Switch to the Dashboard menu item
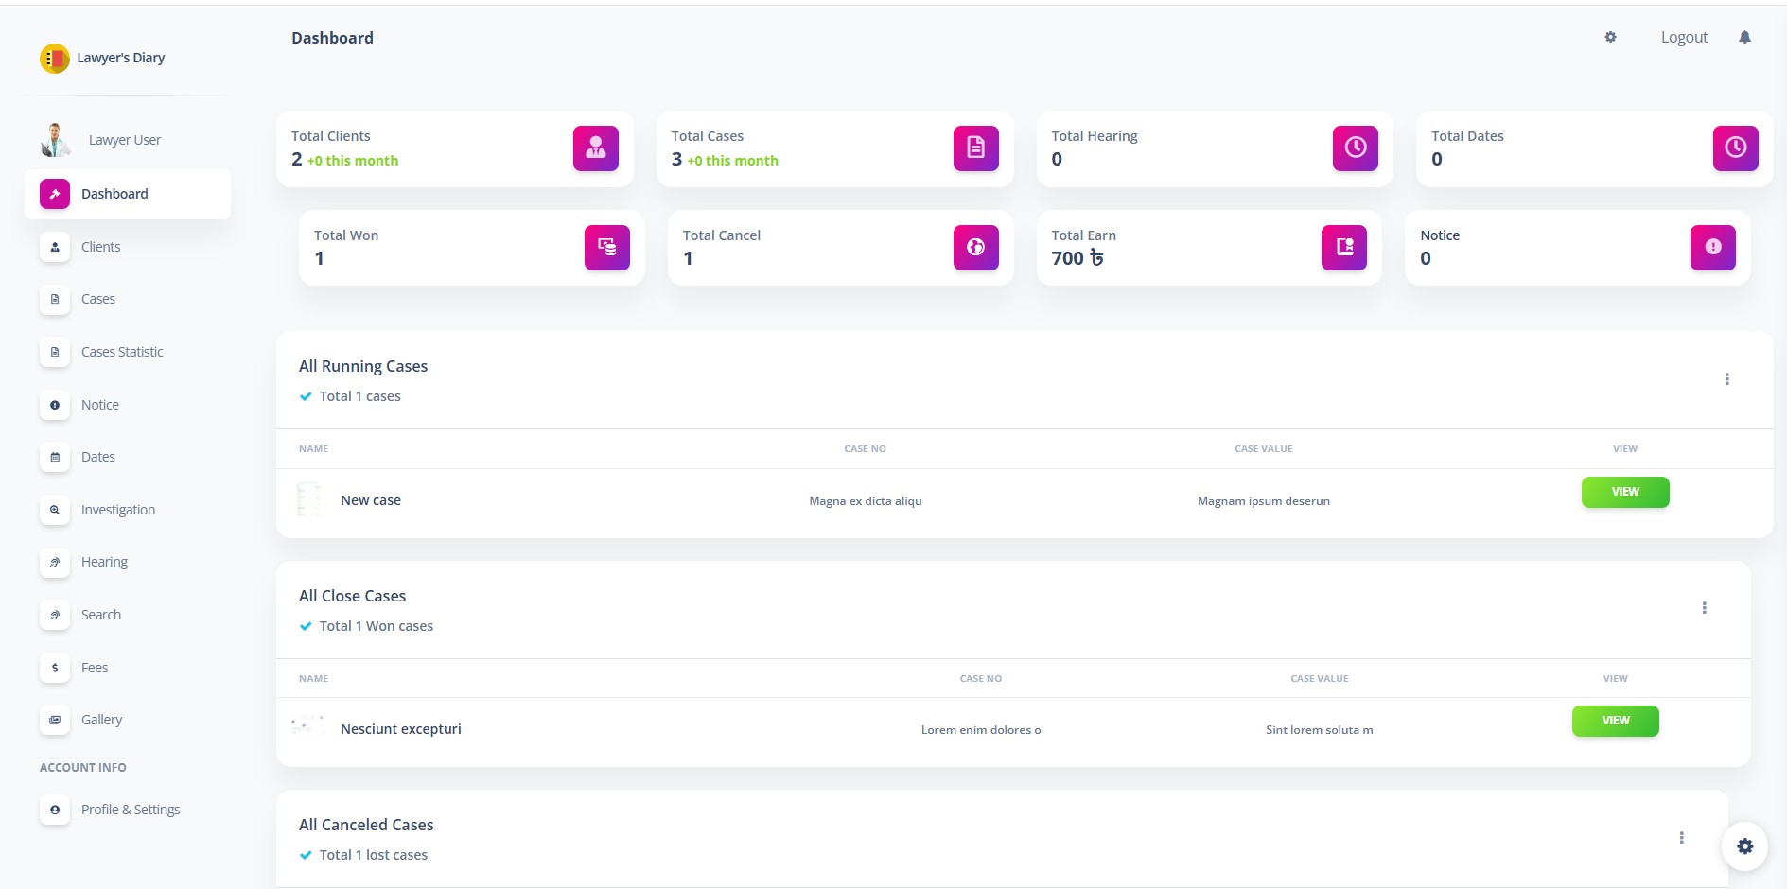 point(114,194)
